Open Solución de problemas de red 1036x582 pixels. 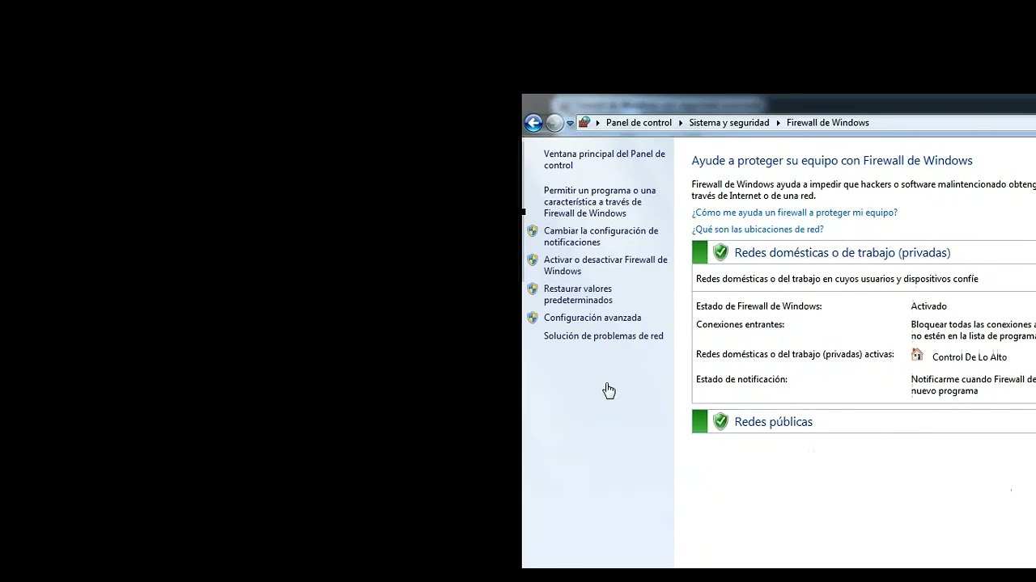coord(603,336)
